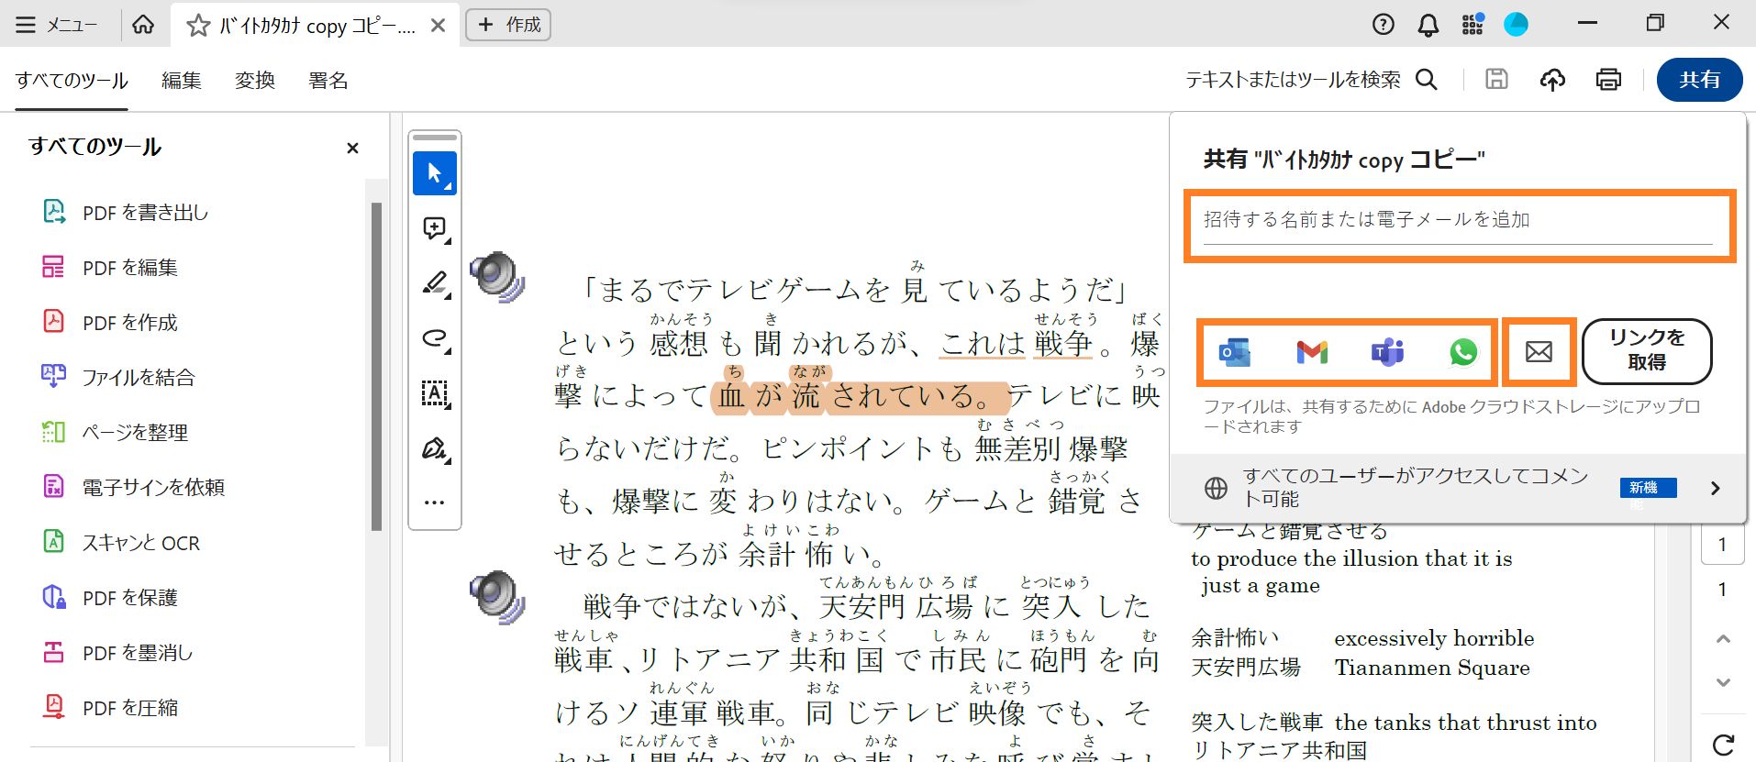Click the save floppy disk icon

click(1496, 80)
